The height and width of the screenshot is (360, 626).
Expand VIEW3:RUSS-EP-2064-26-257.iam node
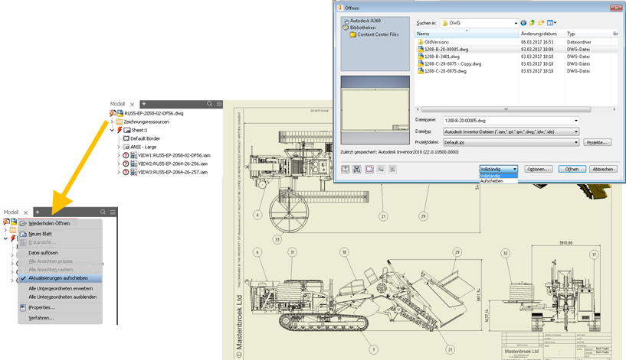click(x=119, y=172)
